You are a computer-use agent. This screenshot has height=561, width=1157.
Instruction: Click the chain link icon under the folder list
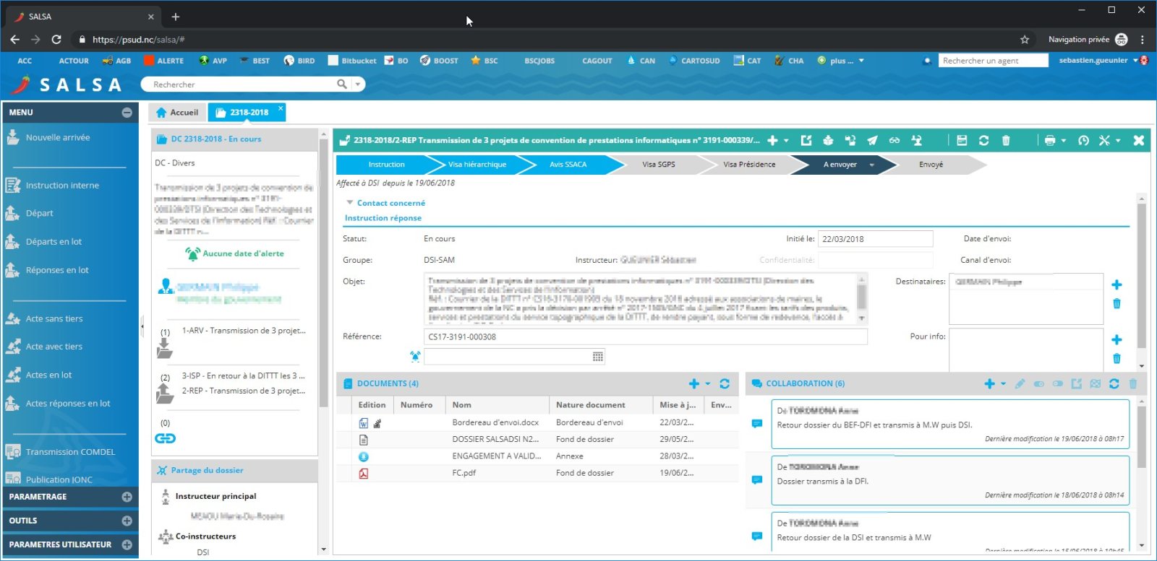click(x=165, y=438)
